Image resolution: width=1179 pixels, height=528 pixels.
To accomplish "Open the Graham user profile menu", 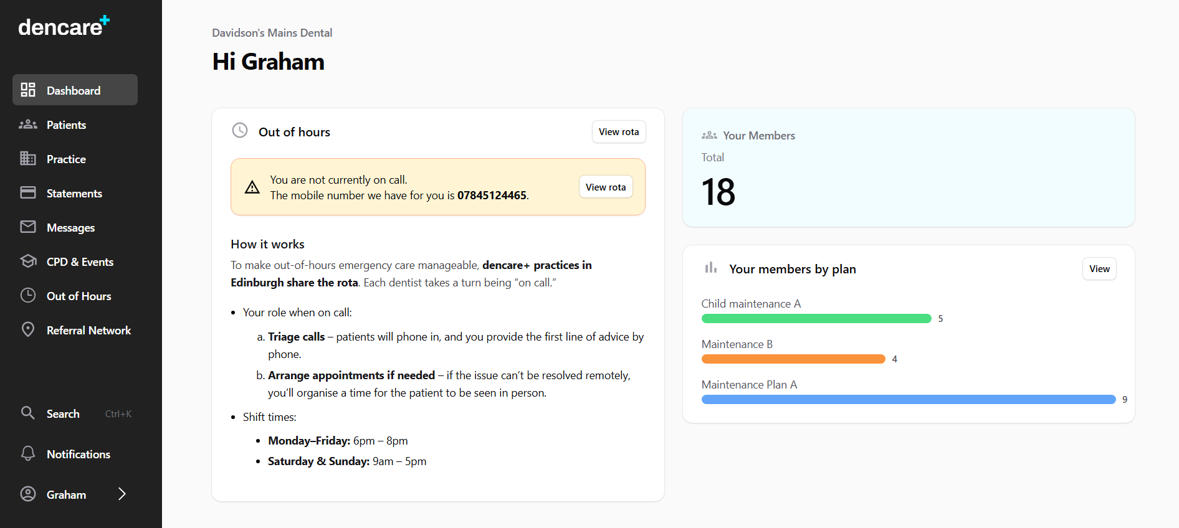I will (x=66, y=494).
